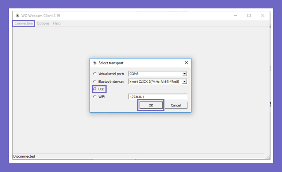Image resolution: width=282 pixels, height=172 pixels.
Task: Minimize the WO Webcam Client window
Action: [x=235, y=16]
